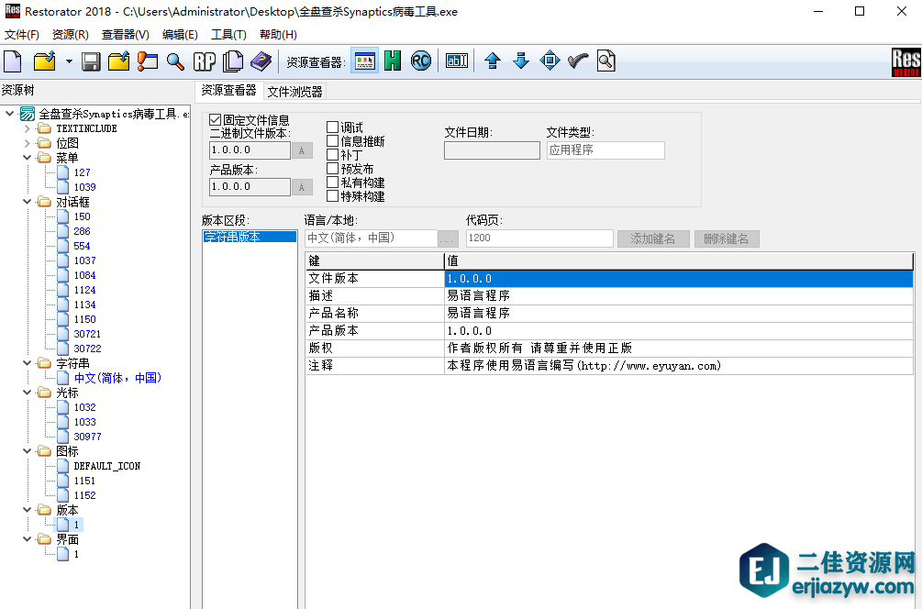Enable the 预发布 checkbox
The image size is (922, 609).
(x=332, y=168)
